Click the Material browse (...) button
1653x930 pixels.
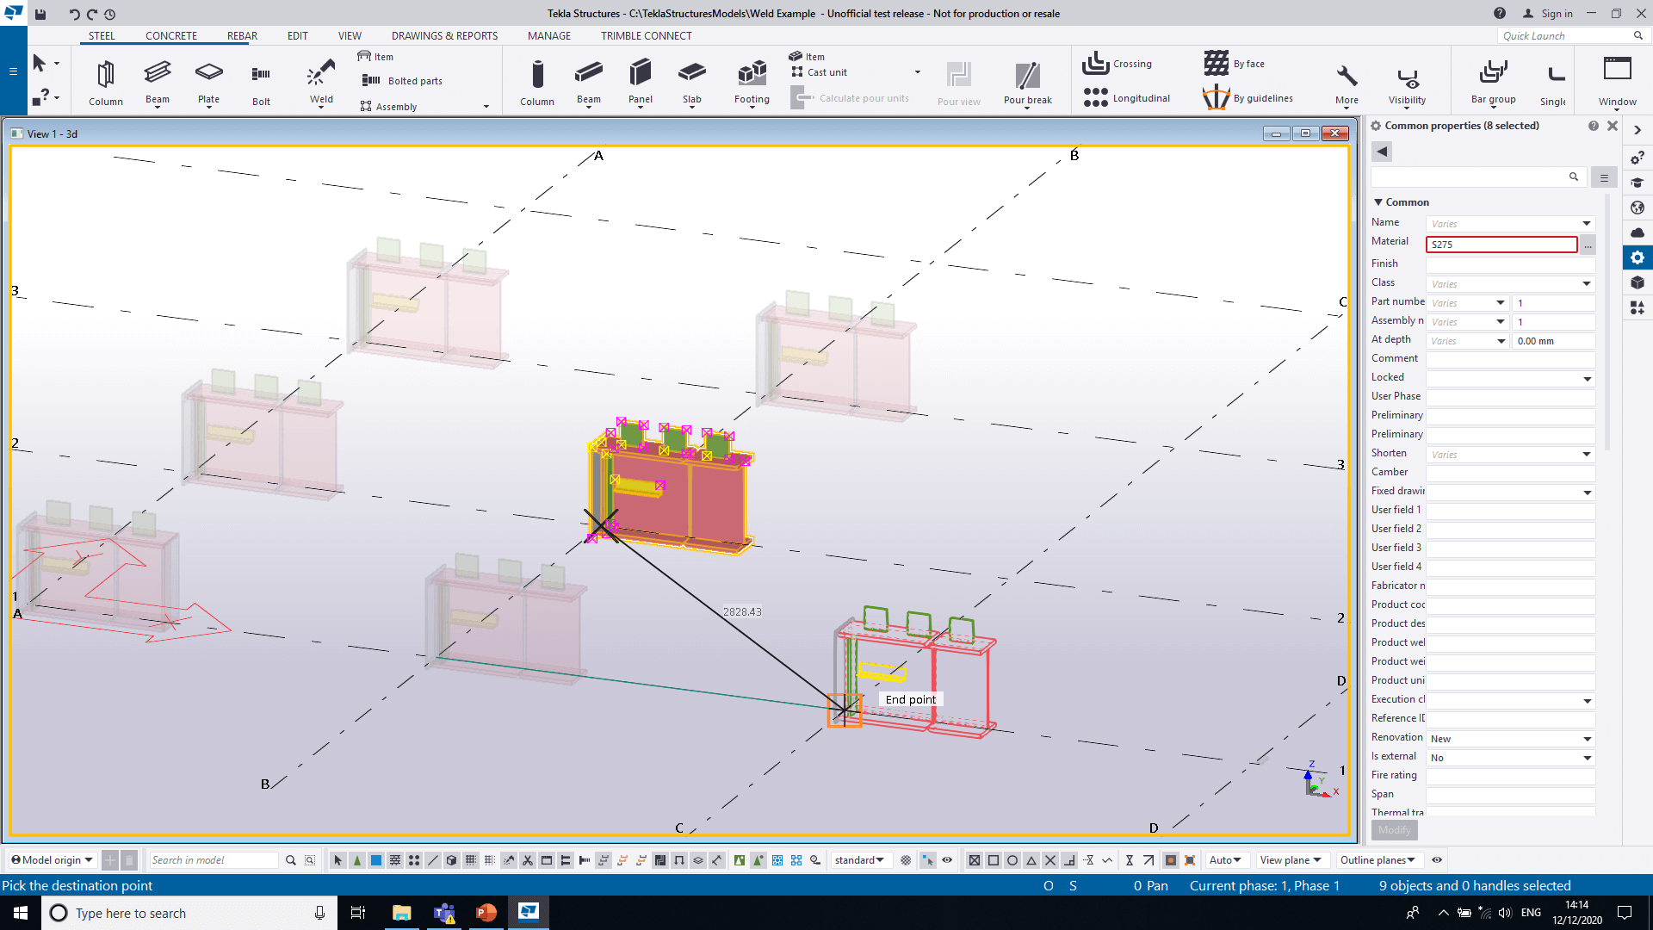pos(1588,245)
